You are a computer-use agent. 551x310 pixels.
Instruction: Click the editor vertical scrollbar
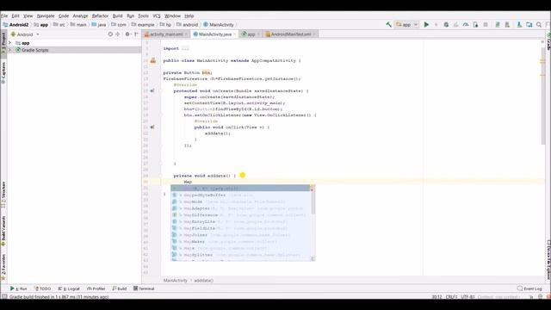click(543, 95)
